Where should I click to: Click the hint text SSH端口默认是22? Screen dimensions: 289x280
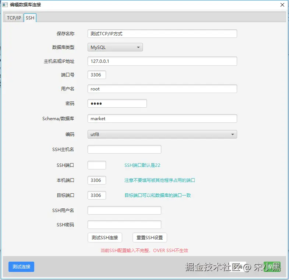tap(142, 165)
